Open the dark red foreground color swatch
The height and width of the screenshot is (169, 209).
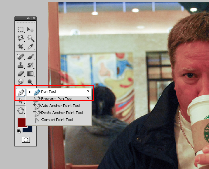[22, 122]
